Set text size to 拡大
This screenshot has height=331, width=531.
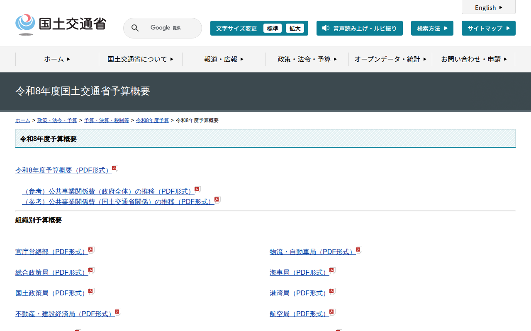295,28
